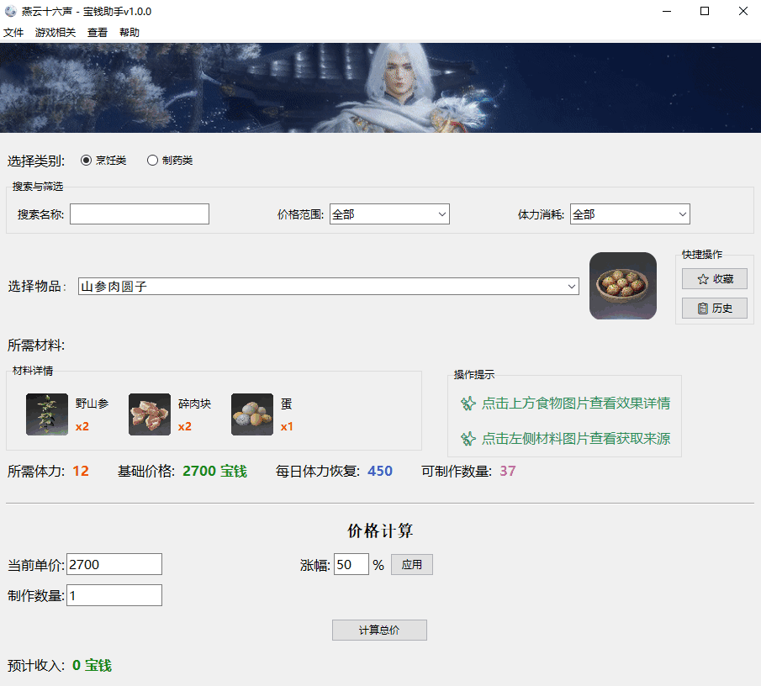Click the 碎肉块 material icon
This screenshot has width=761, height=686.
(149, 414)
